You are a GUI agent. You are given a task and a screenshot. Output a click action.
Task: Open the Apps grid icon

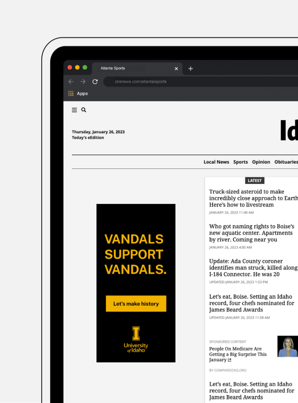71,94
